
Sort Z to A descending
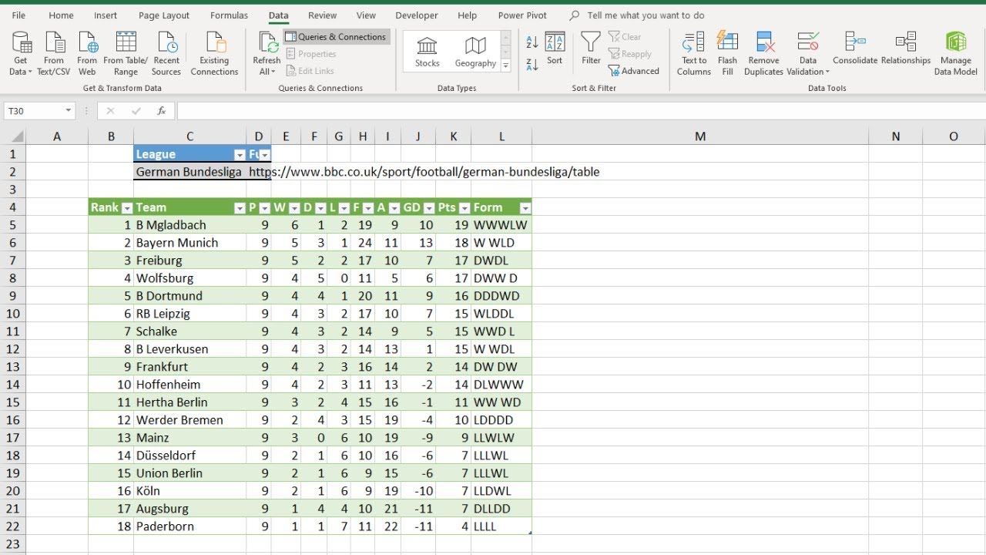pos(532,65)
